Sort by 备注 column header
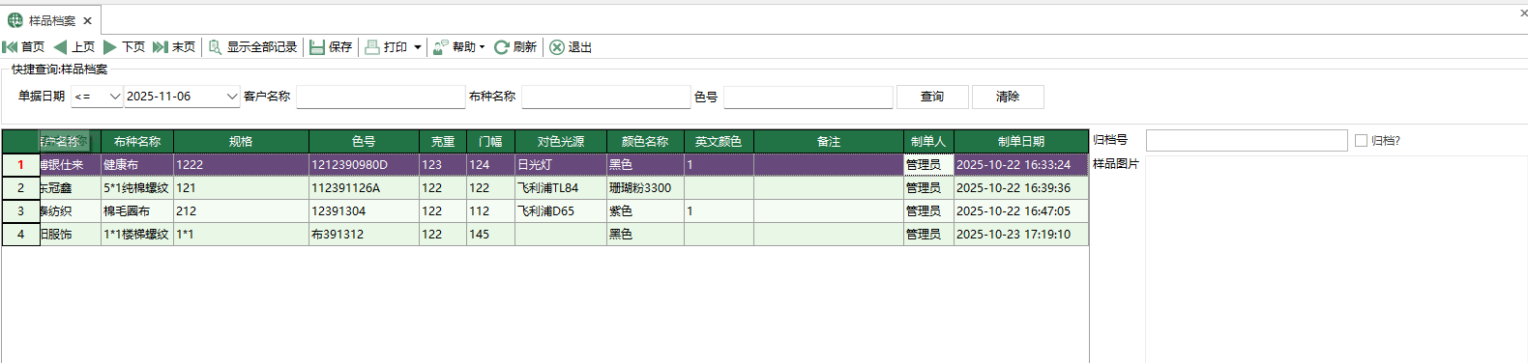 pos(829,141)
